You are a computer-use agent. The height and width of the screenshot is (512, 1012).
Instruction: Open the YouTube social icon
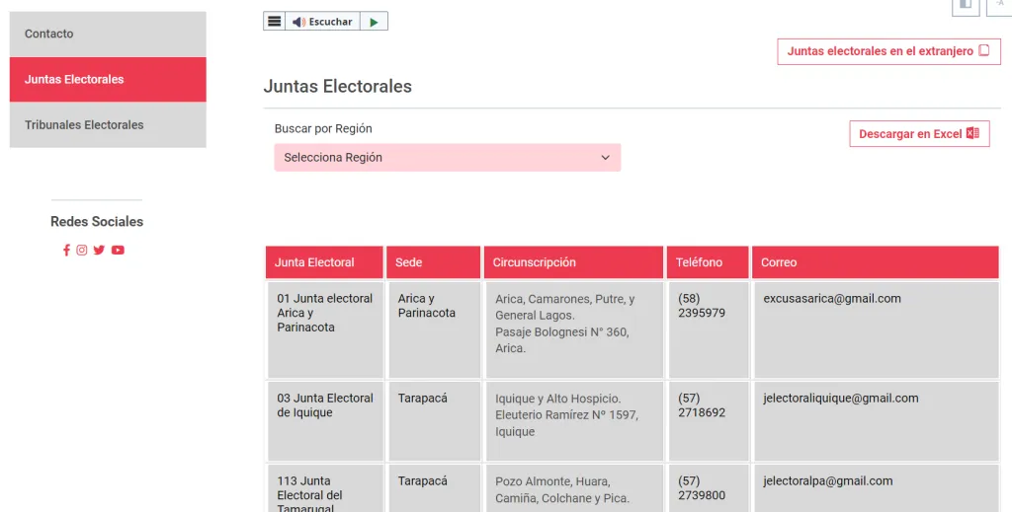[118, 250]
